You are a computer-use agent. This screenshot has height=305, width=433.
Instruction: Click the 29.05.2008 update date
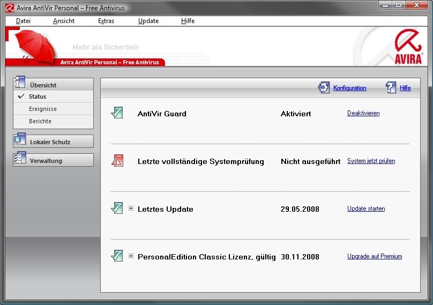[x=300, y=209]
